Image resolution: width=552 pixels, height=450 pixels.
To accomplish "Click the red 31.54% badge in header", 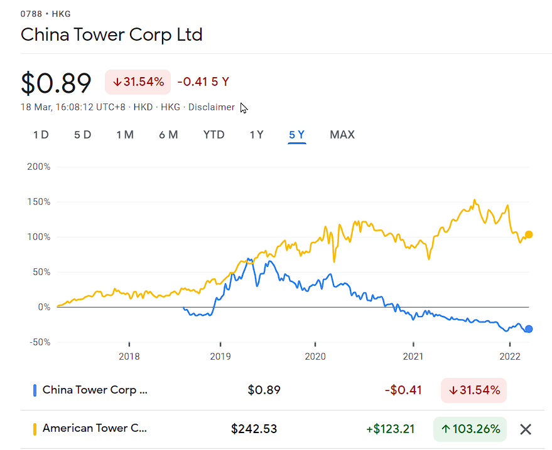I will point(138,82).
